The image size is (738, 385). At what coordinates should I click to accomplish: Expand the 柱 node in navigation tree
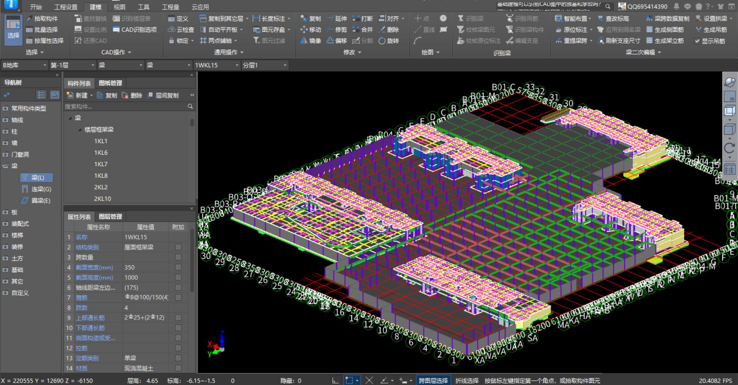[5, 131]
